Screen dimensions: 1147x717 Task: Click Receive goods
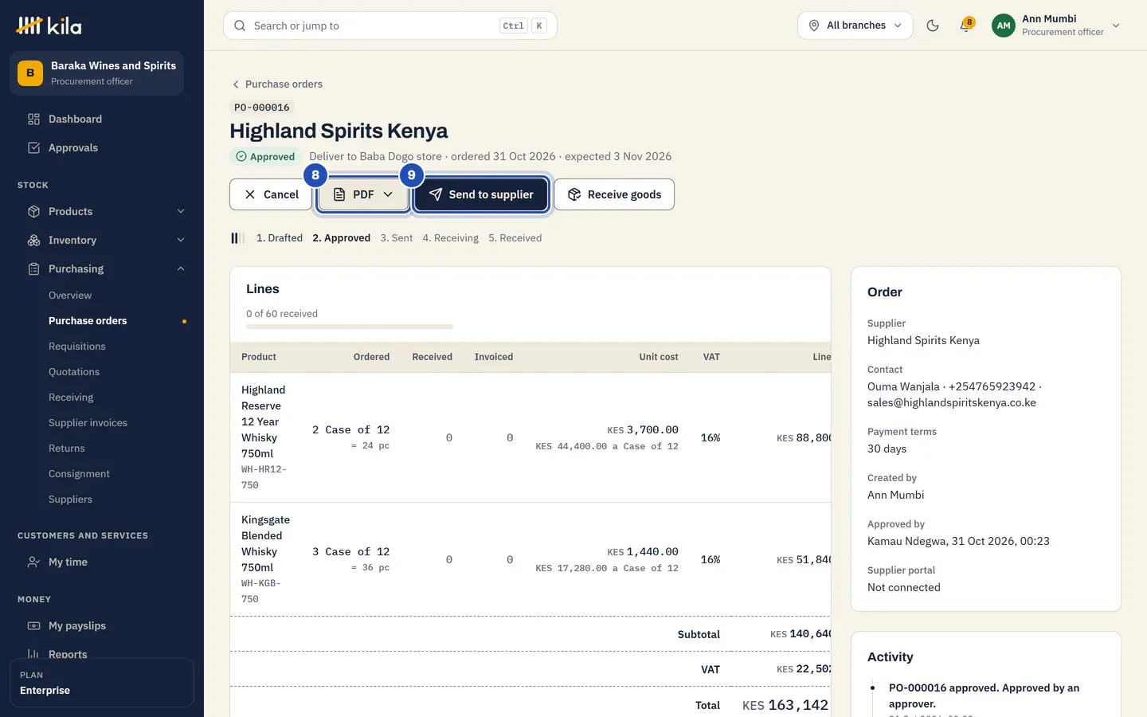[x=614, y=194]
